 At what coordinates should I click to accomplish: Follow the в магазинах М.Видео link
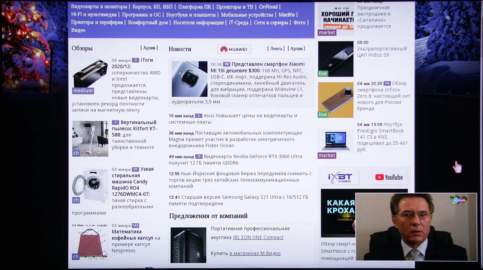point(255,253)
